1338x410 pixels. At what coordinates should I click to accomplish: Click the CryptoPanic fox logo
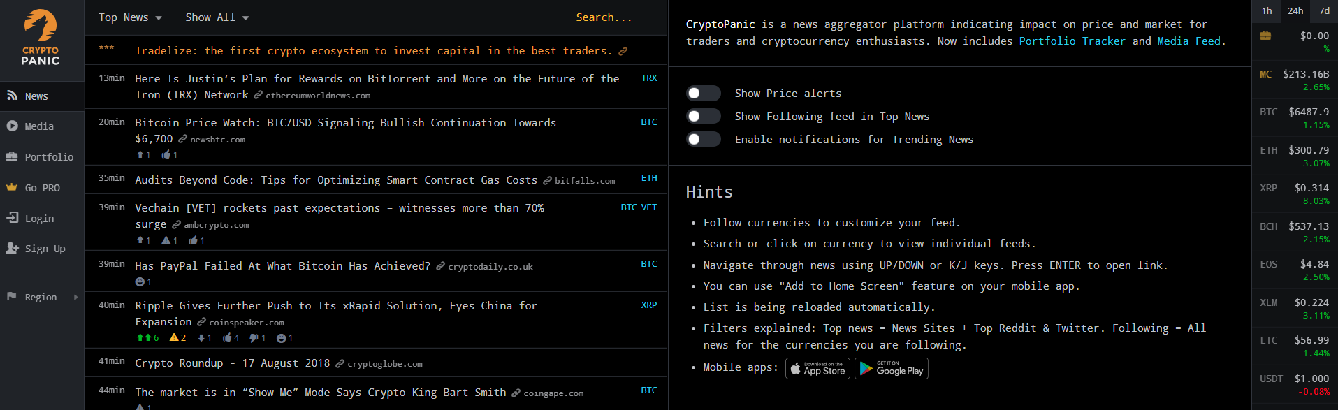(x=41, y=38)
